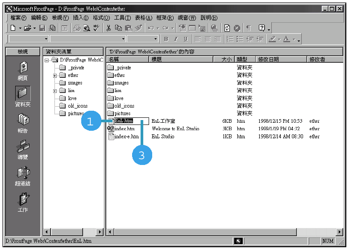Click the contents pane horizontal scrollbar thumb
The width and height of the screenshot is (349, 249).
205,232
